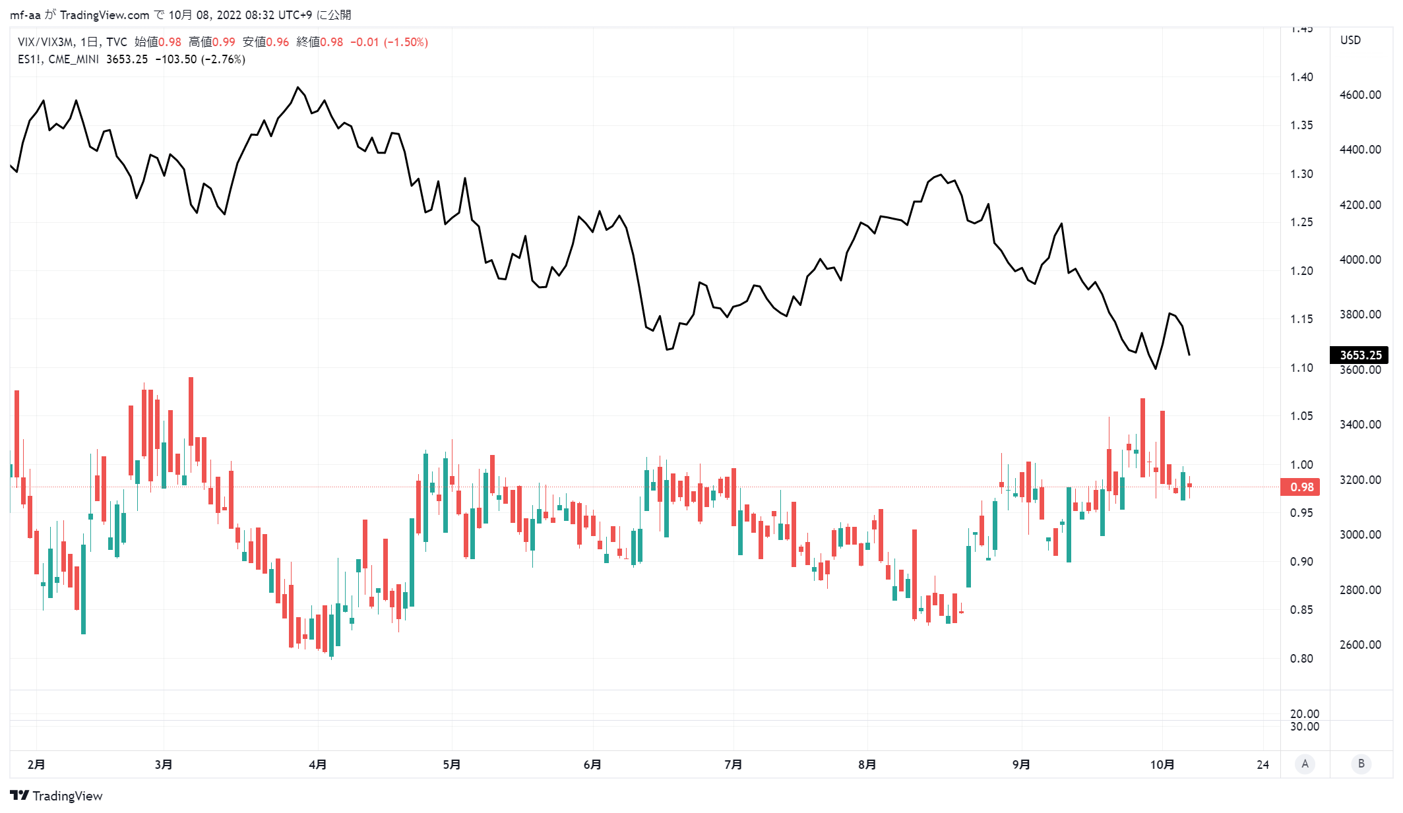Click the 3400.00 price axis value

pyautogui.click(x=1360, y=425)
